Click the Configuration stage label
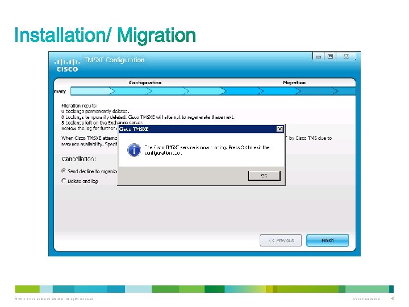The height and width of the screenshot is (307, 409). point(145,82)
